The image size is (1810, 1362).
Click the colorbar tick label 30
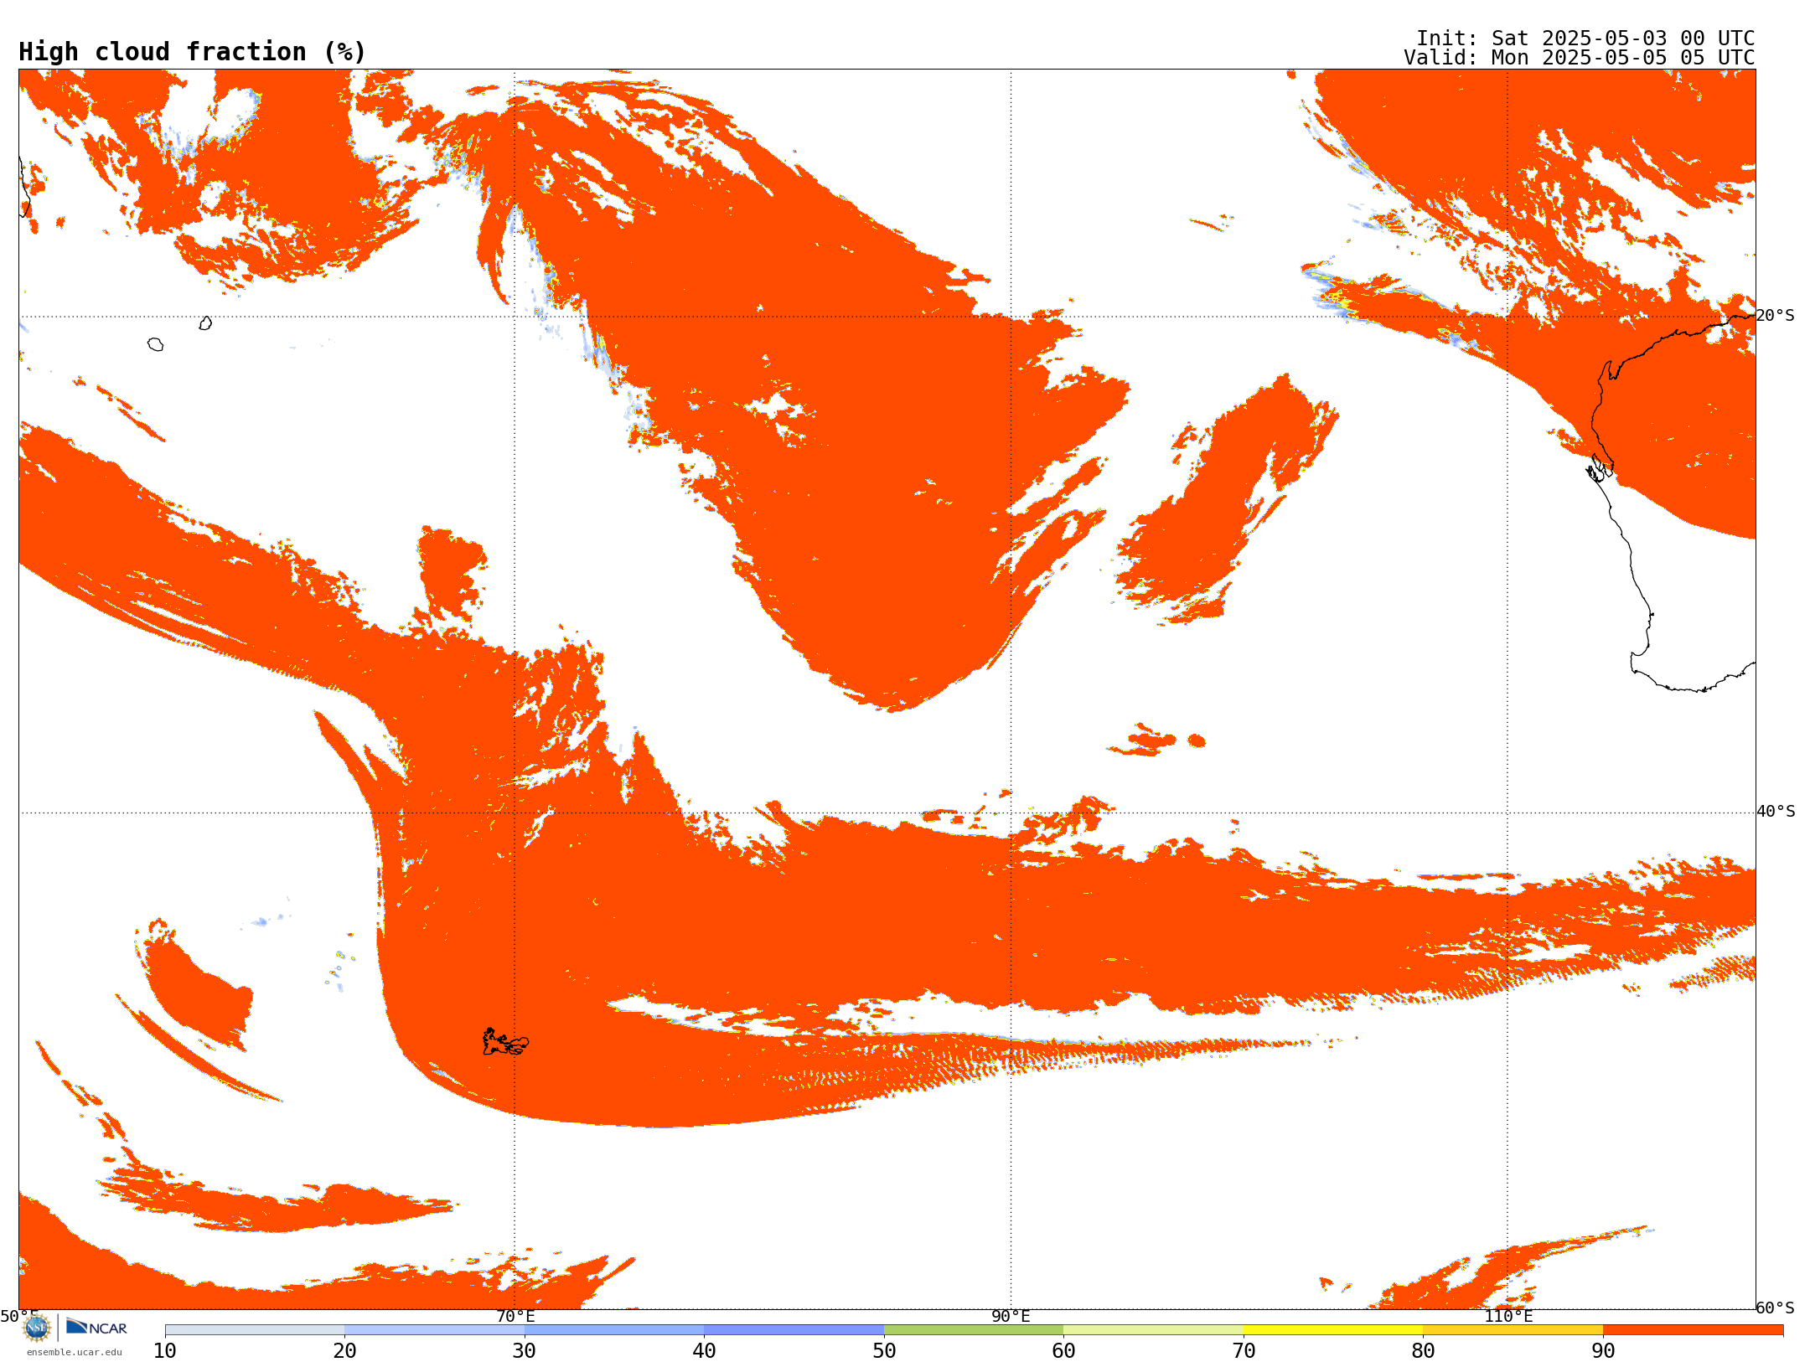(x=525, y=1351)
